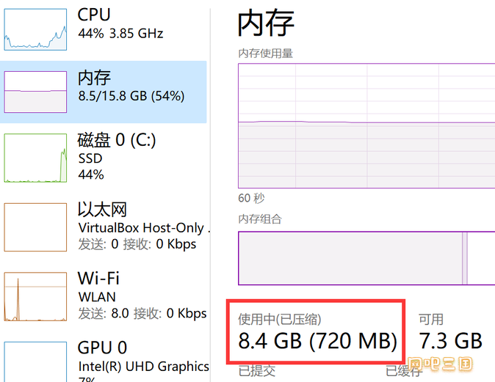Open the 内存 memory graph thumbnail
This screenshot has height=382, width=495.
tap(35, 92)
